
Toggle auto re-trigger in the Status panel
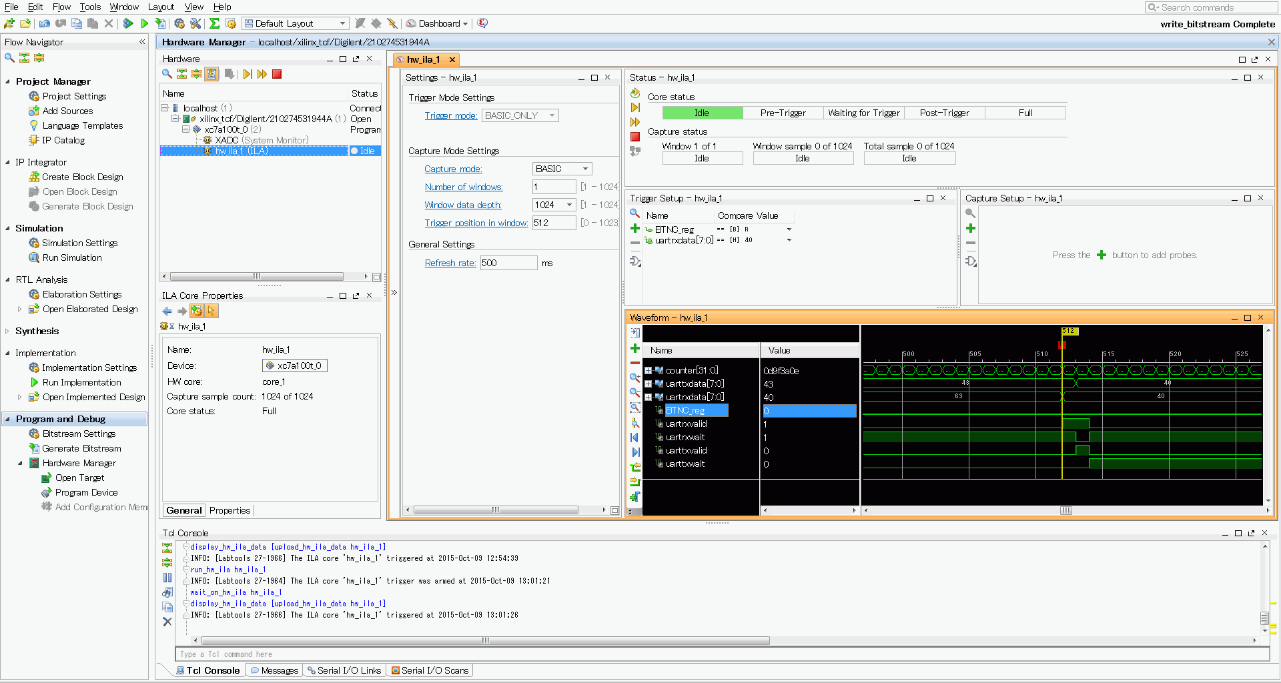635,93
